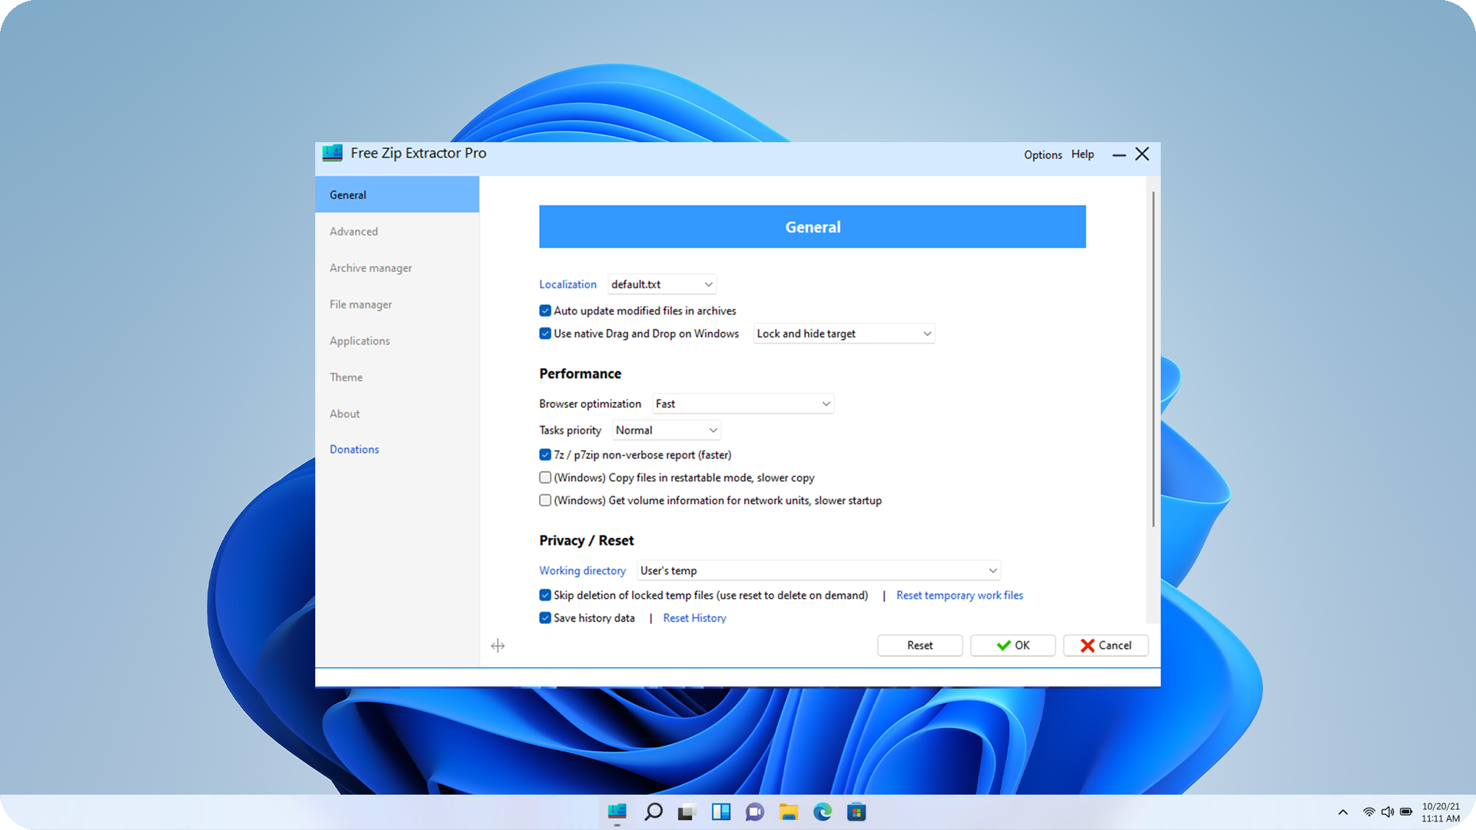Screen dimensions: 1476x830
Task: Disable Save history data checkbox
Action: click(x=545, y=618)
